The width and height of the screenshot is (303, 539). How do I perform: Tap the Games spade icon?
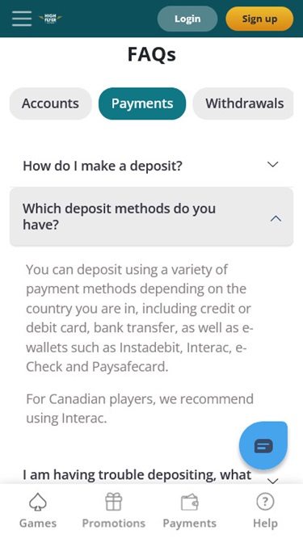(38, 502)
